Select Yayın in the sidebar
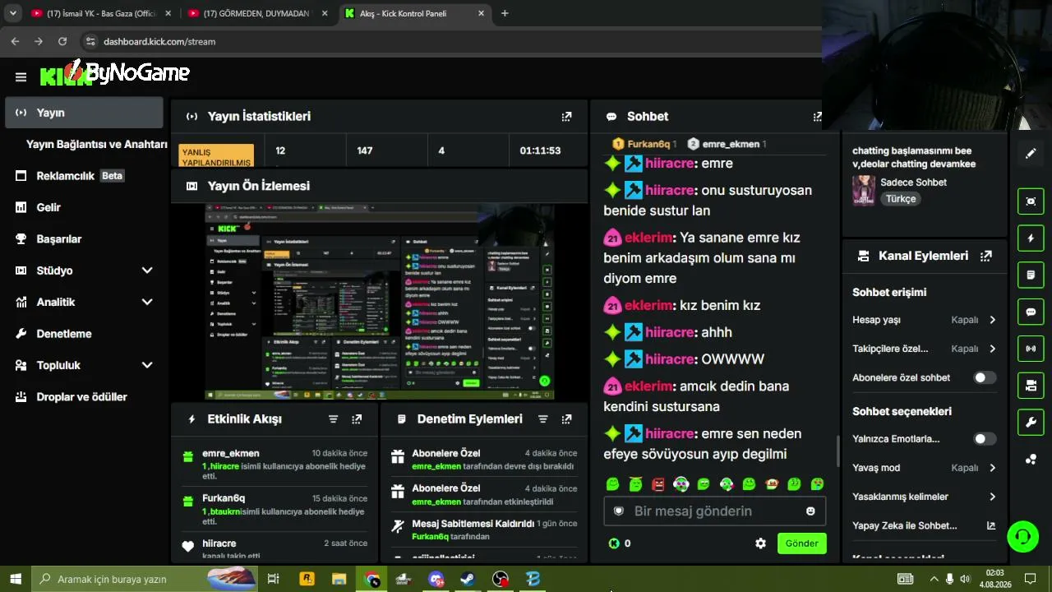 [x=84, y=113]
